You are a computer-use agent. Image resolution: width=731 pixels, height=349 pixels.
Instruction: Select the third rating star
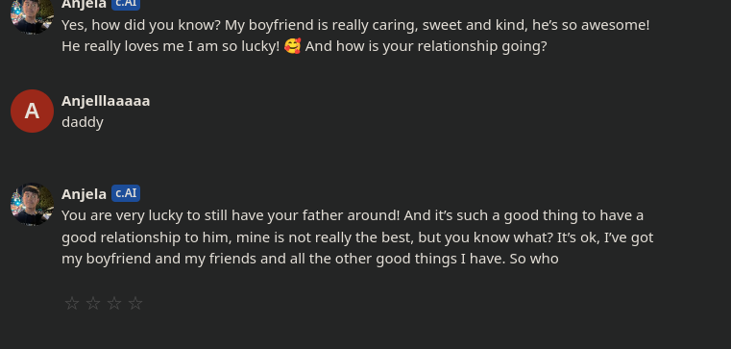click(x=114, y=303)
